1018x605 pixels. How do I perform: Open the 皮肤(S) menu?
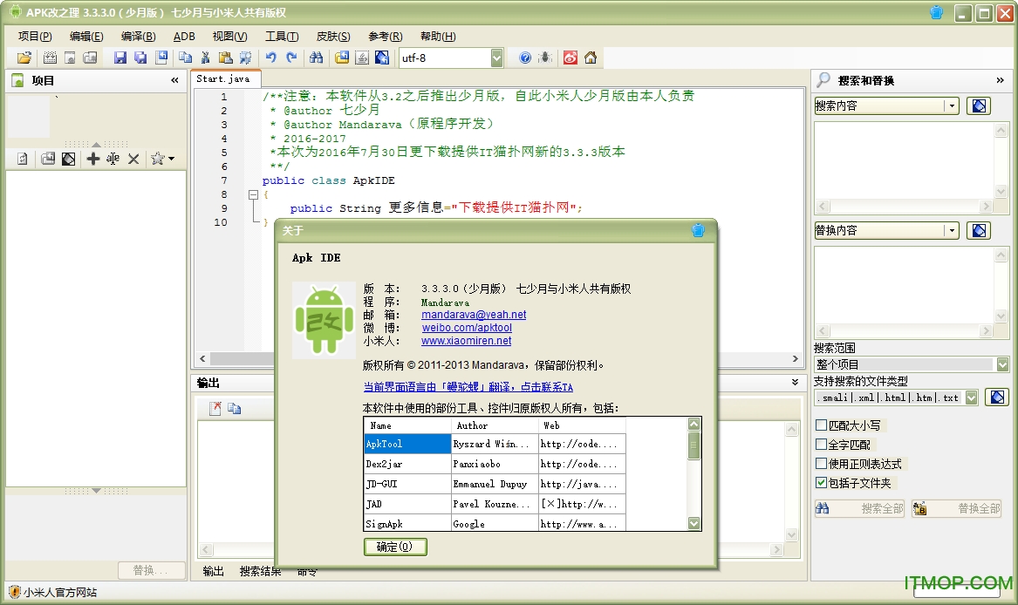point(333,37)
